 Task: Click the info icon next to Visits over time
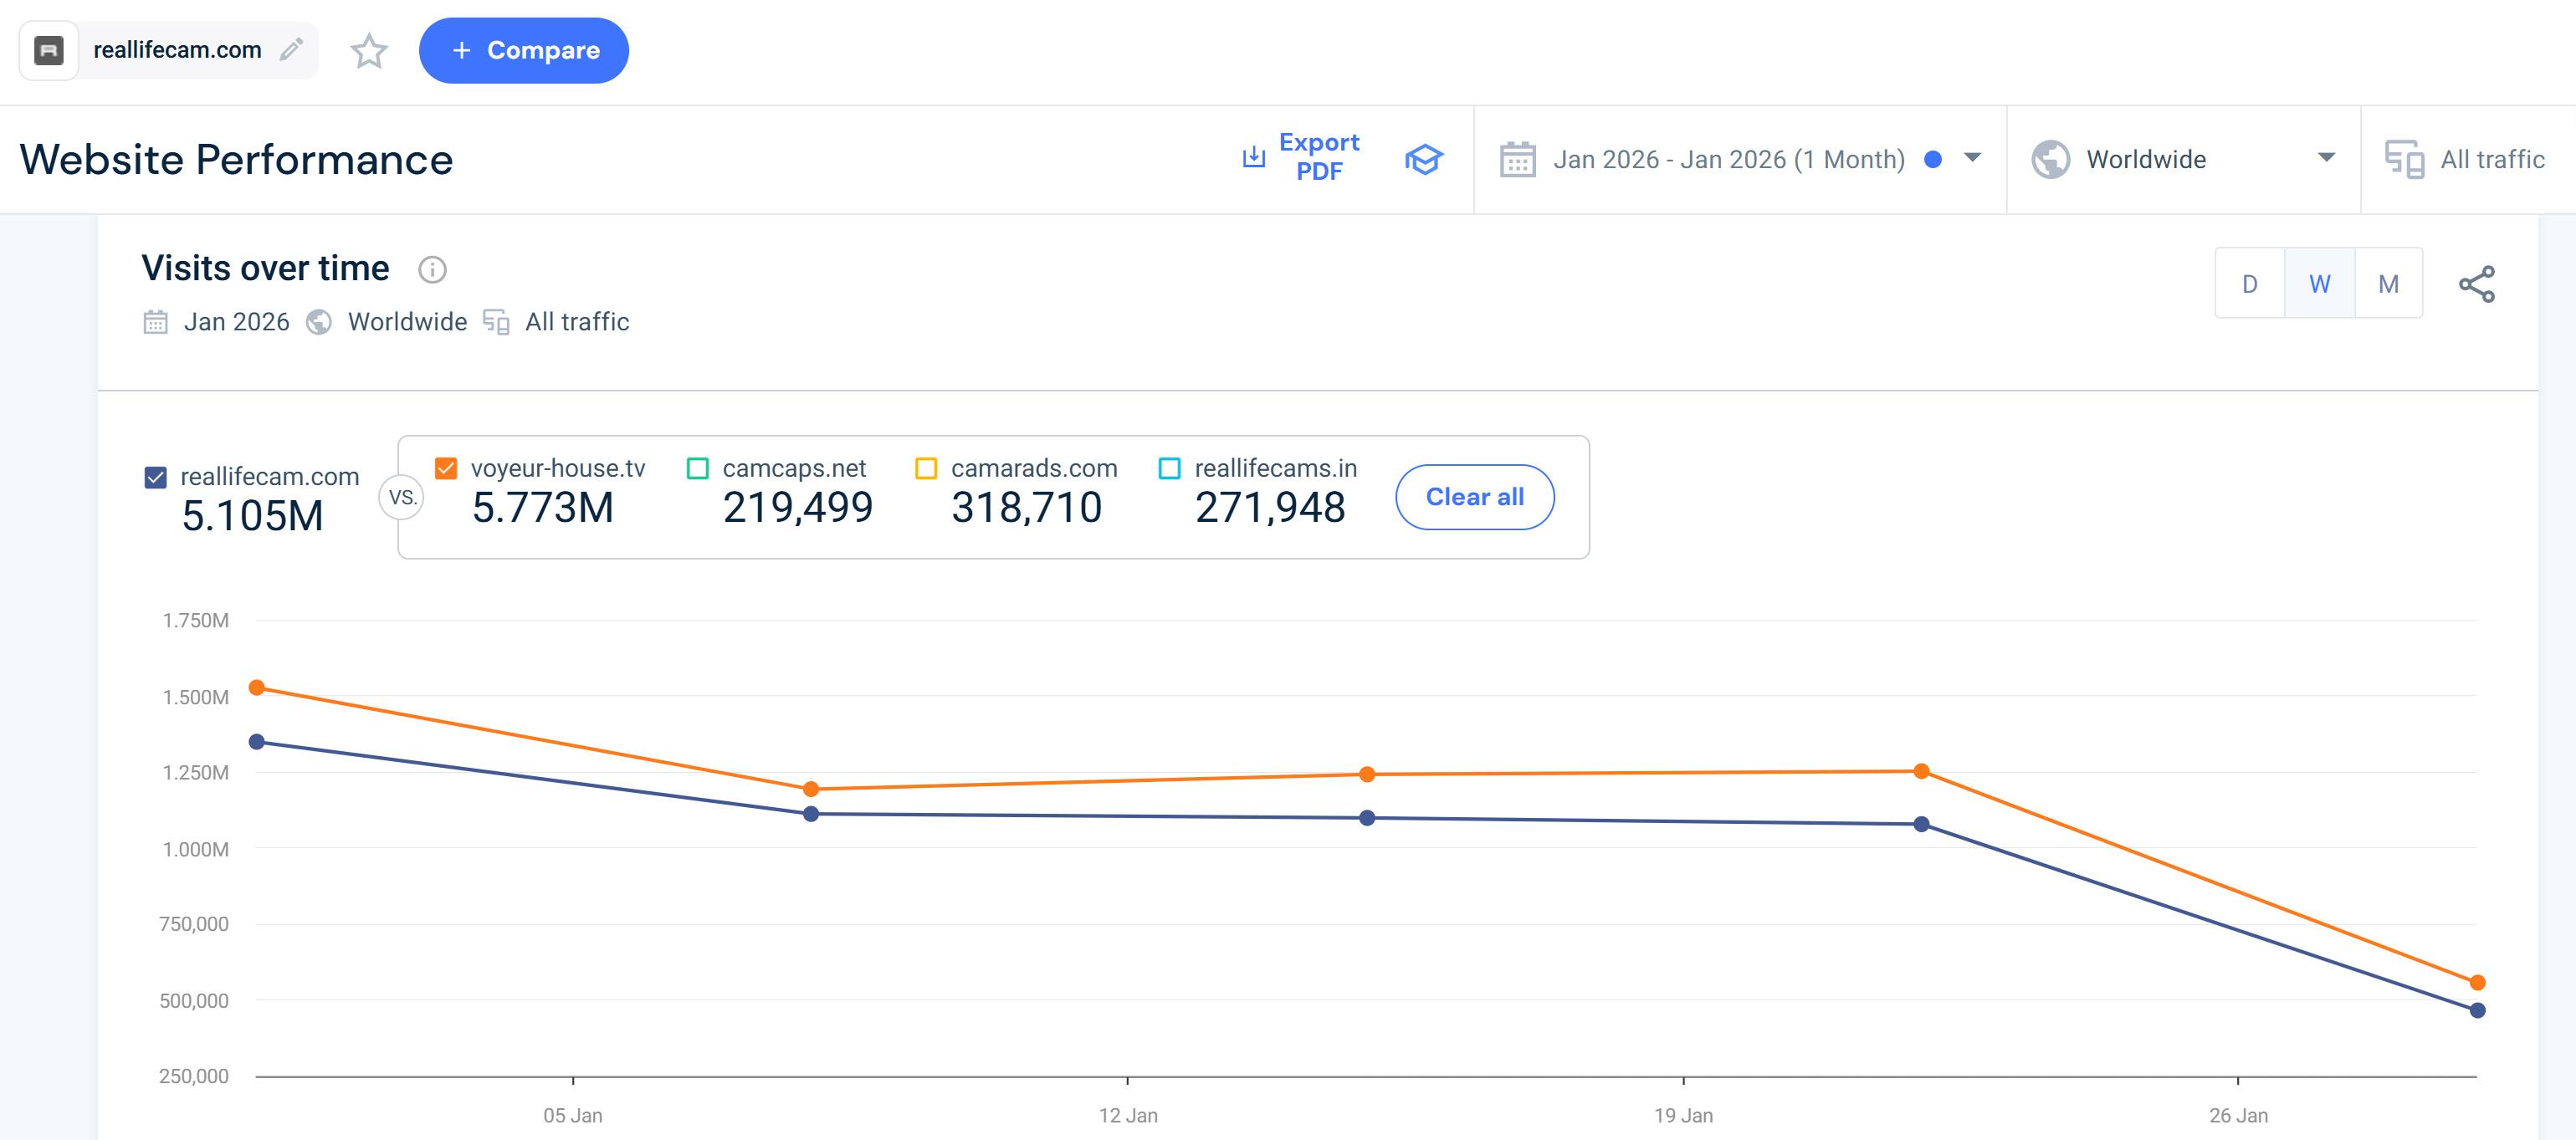point(432,270)
